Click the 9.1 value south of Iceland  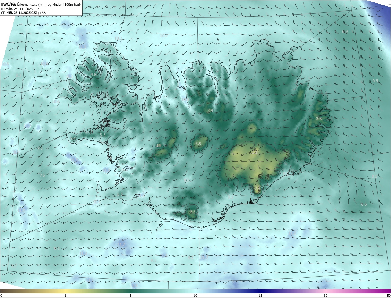point(153,260)
